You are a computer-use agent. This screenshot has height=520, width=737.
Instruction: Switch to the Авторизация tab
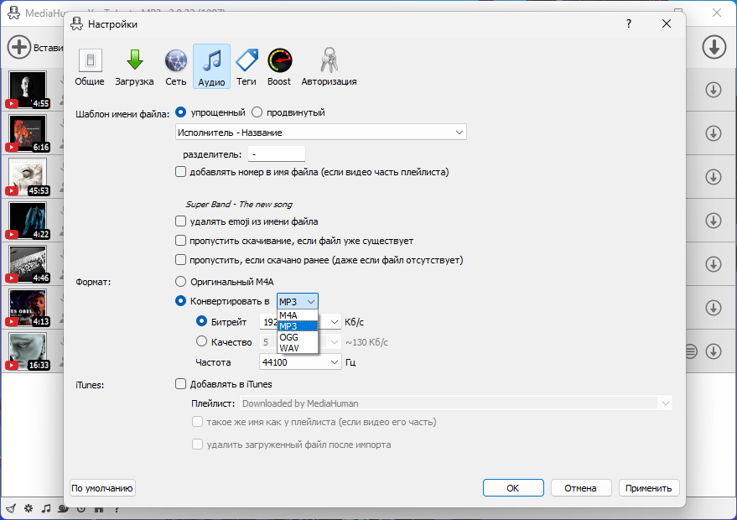point(329,66)
